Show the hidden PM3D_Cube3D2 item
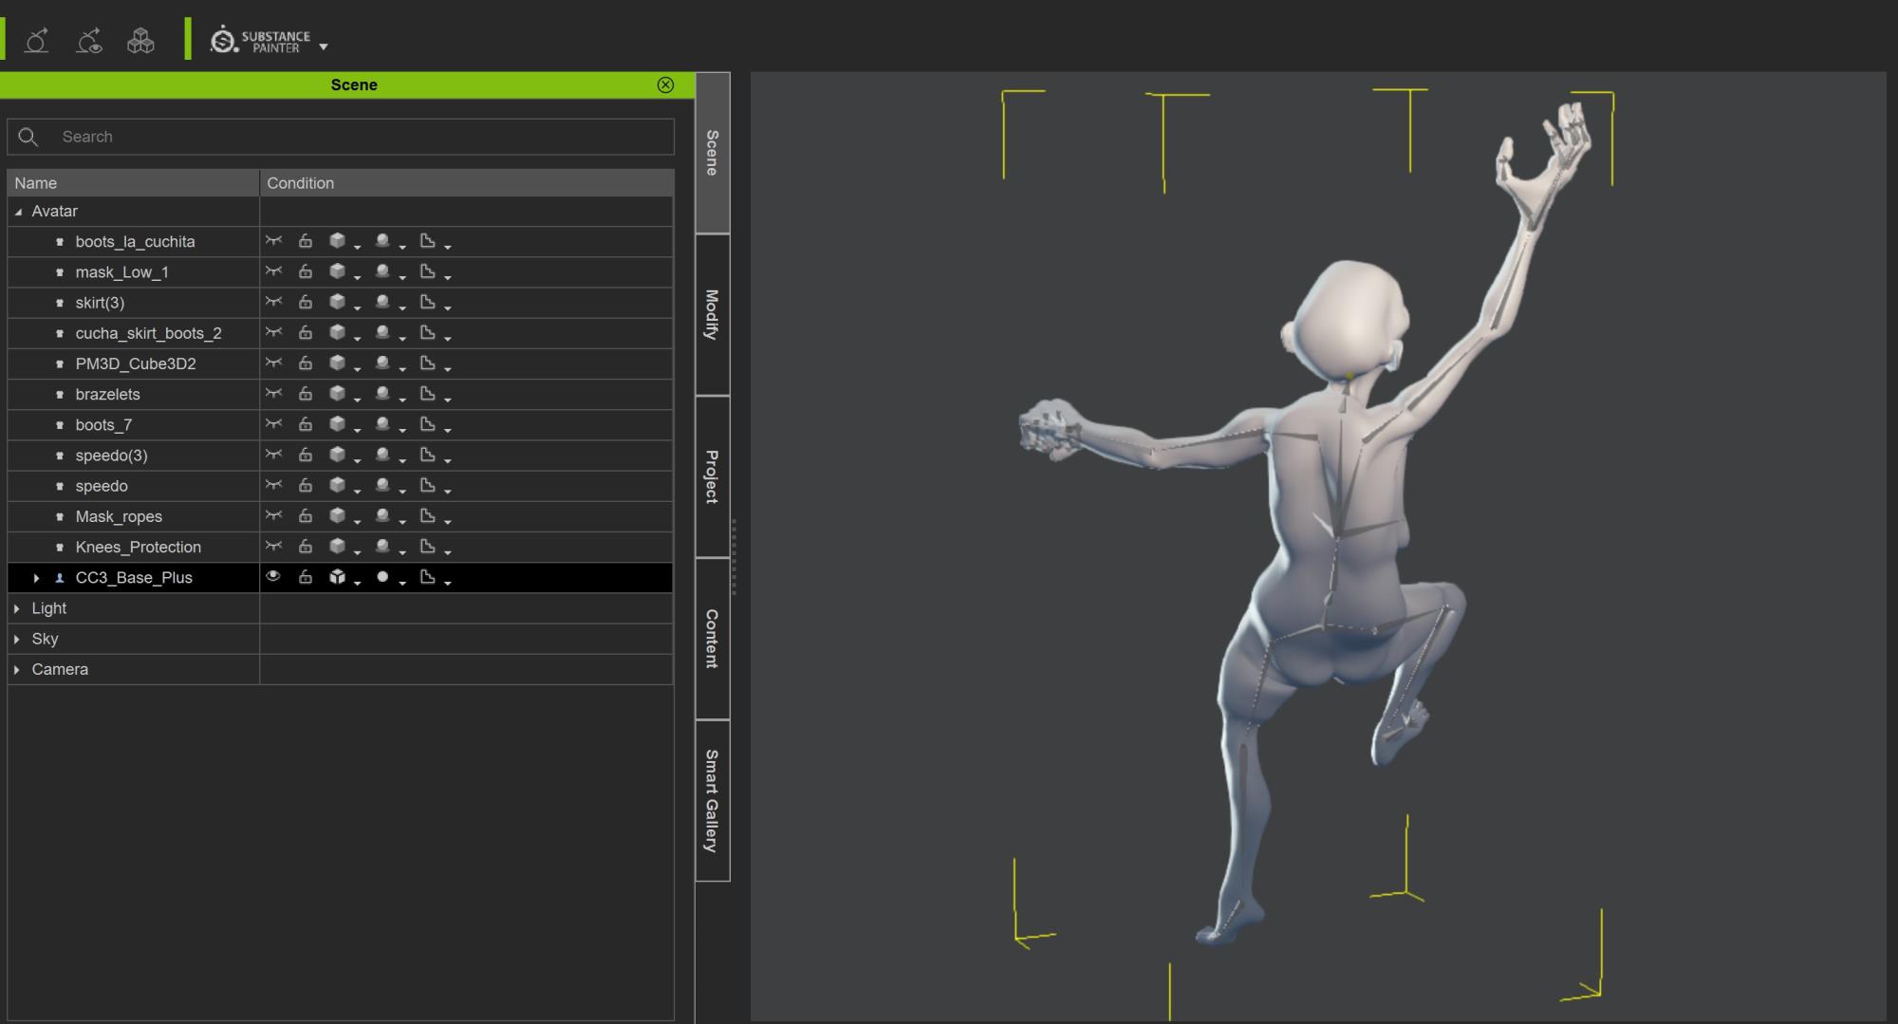The width and height of the screenshot is (1898, 1024). (x=273, y=363)
